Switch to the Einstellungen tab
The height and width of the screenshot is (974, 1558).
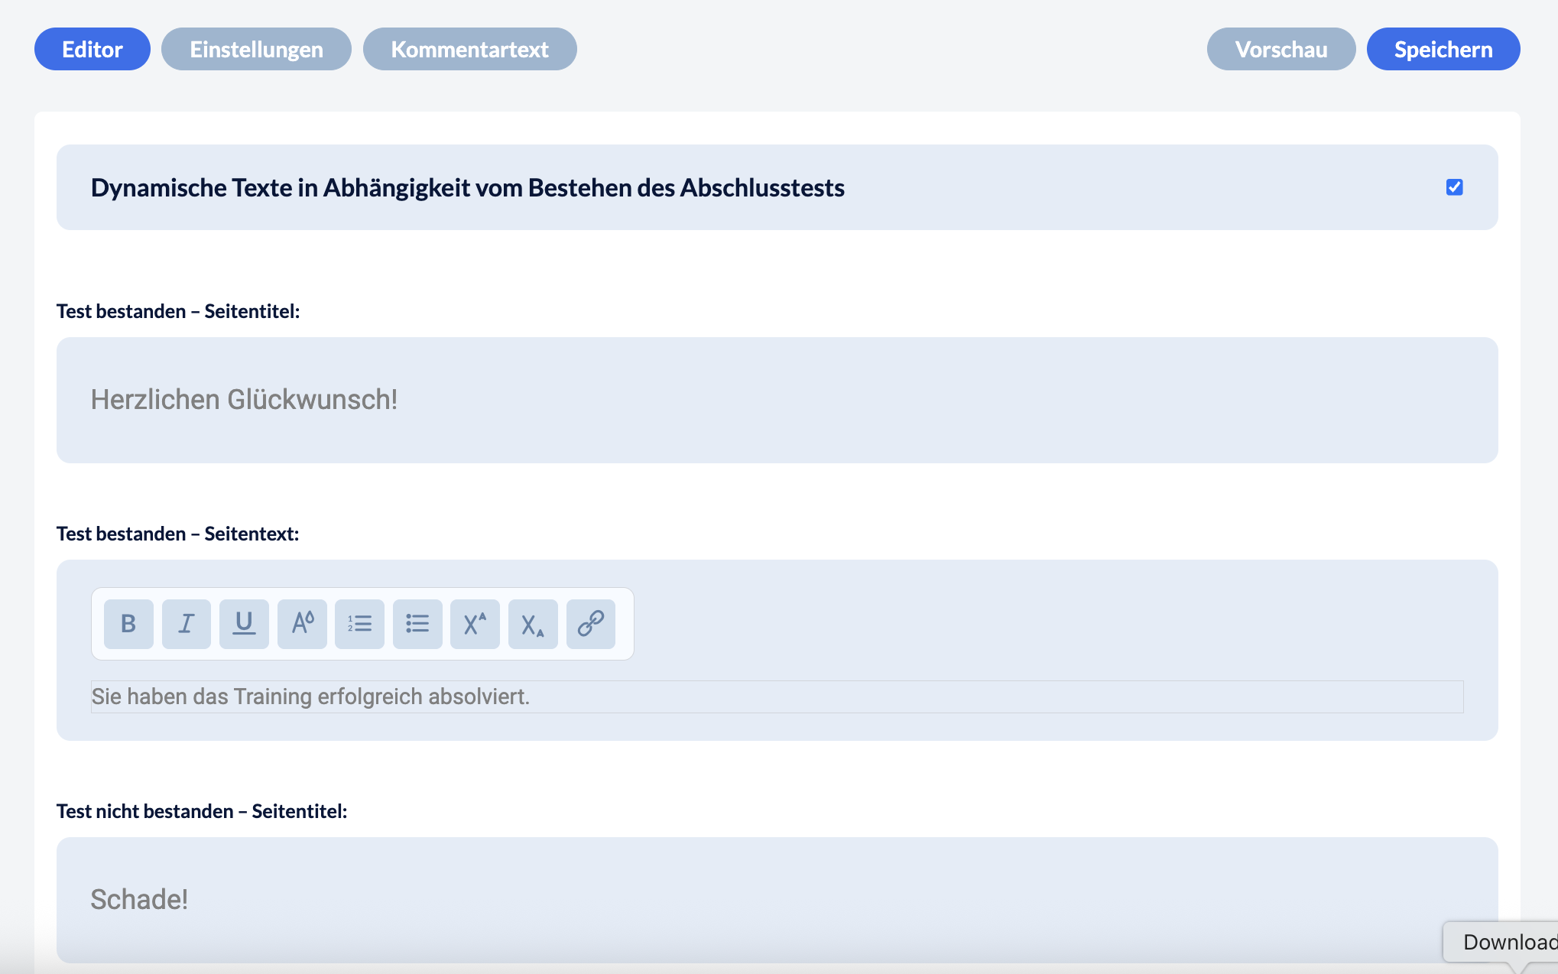tap(256, 49)
